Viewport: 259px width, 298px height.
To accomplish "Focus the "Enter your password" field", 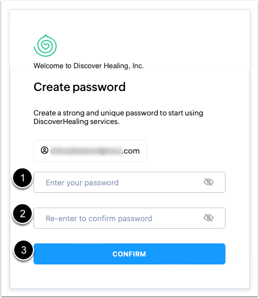I will click(x=129, y=182).
